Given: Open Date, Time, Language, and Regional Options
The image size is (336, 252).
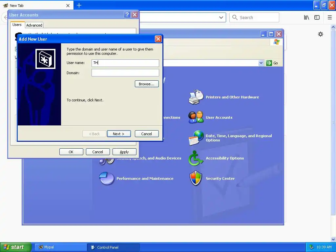Looking at the screenshot, I should point(239,138).
